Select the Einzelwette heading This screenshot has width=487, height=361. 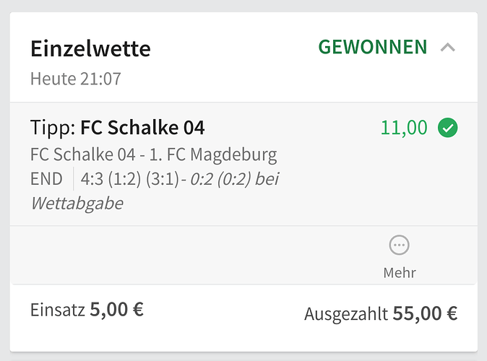click(x=91, y=48)
